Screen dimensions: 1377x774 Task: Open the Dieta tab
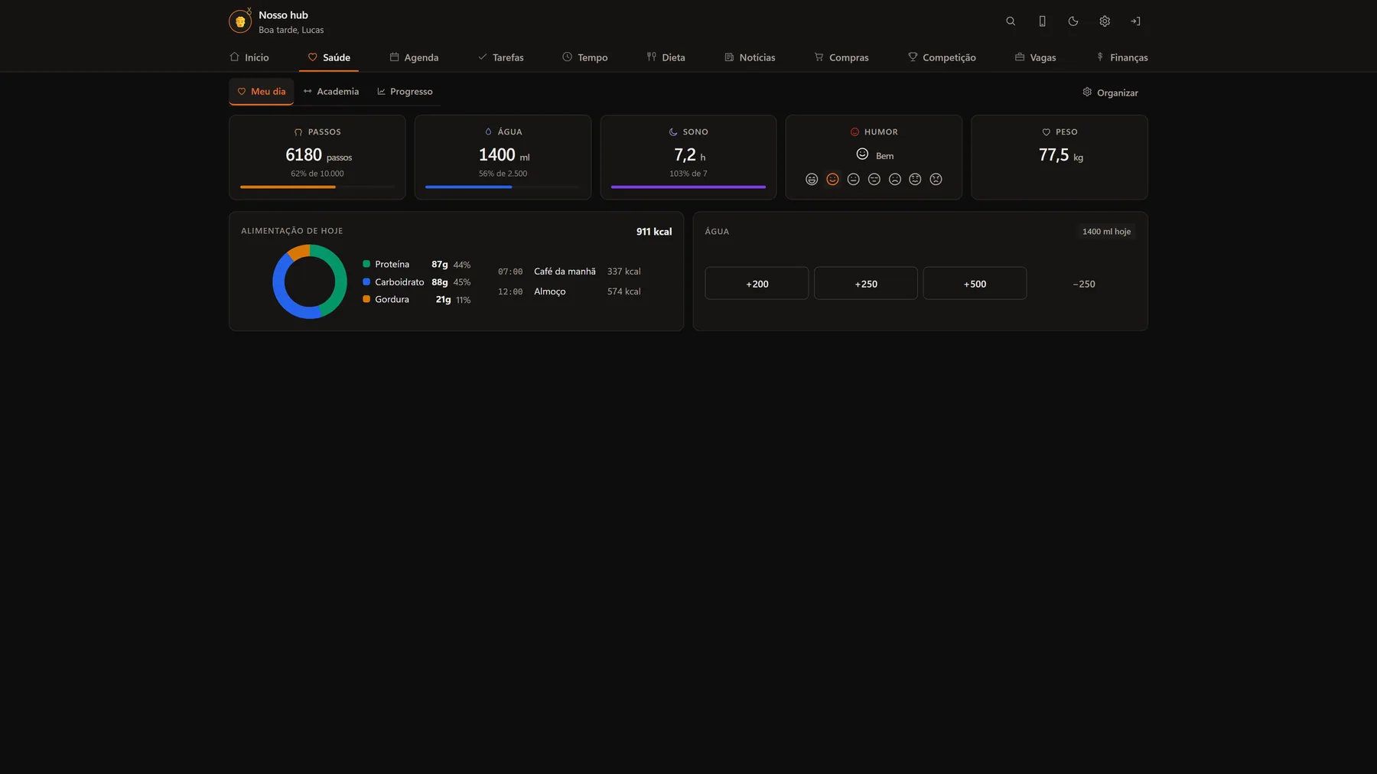click(666, 57)
